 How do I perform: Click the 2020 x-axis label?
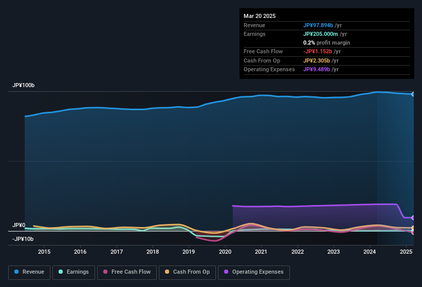coord(225,252)
